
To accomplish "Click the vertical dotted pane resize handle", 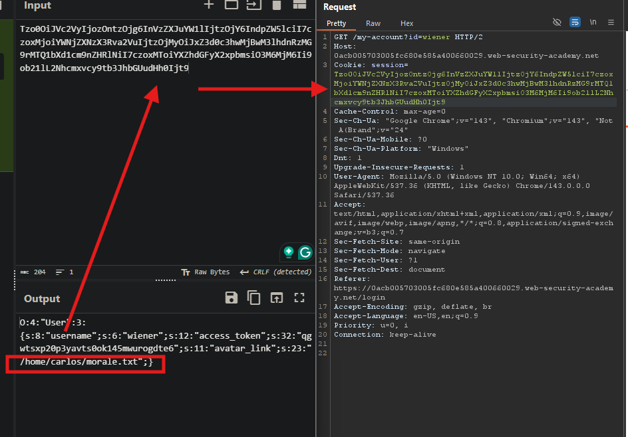I will [x=15, y=280].
